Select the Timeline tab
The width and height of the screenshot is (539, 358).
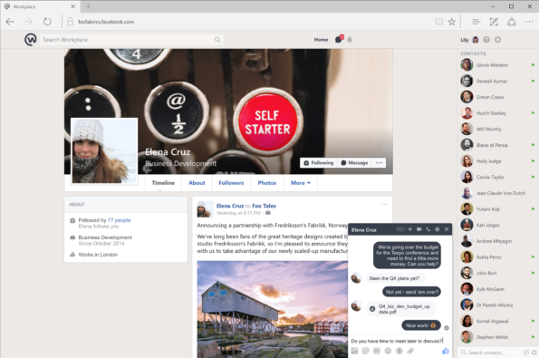click(x=163, y=183)
